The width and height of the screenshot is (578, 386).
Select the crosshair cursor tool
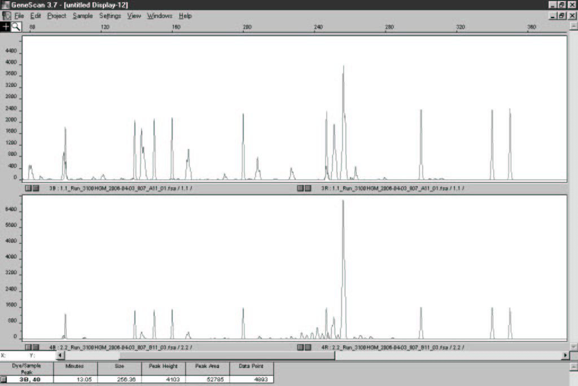pyautogui.click(x=6, y=27)
